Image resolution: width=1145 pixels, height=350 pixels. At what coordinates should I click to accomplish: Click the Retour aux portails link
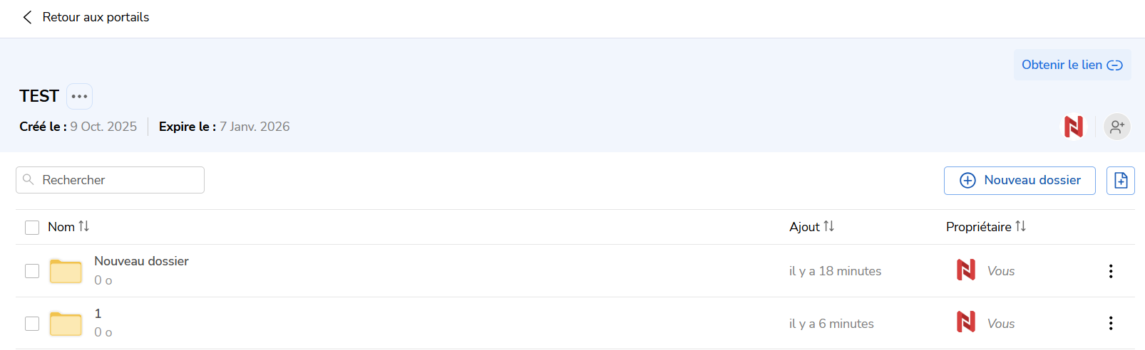click(96, 17)
